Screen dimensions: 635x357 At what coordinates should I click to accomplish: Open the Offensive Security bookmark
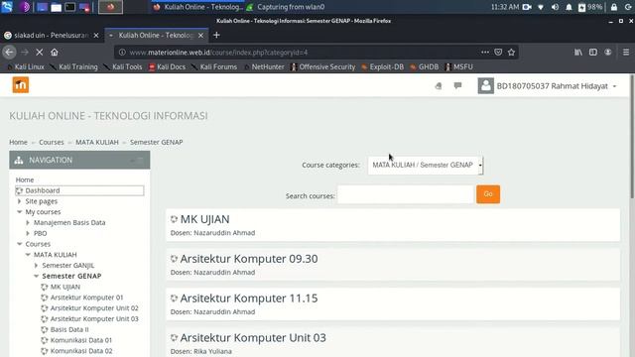click(x=322, y=66)
